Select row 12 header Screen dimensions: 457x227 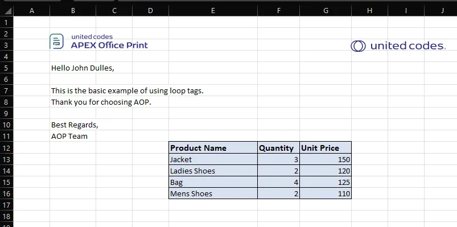(7, 148)
